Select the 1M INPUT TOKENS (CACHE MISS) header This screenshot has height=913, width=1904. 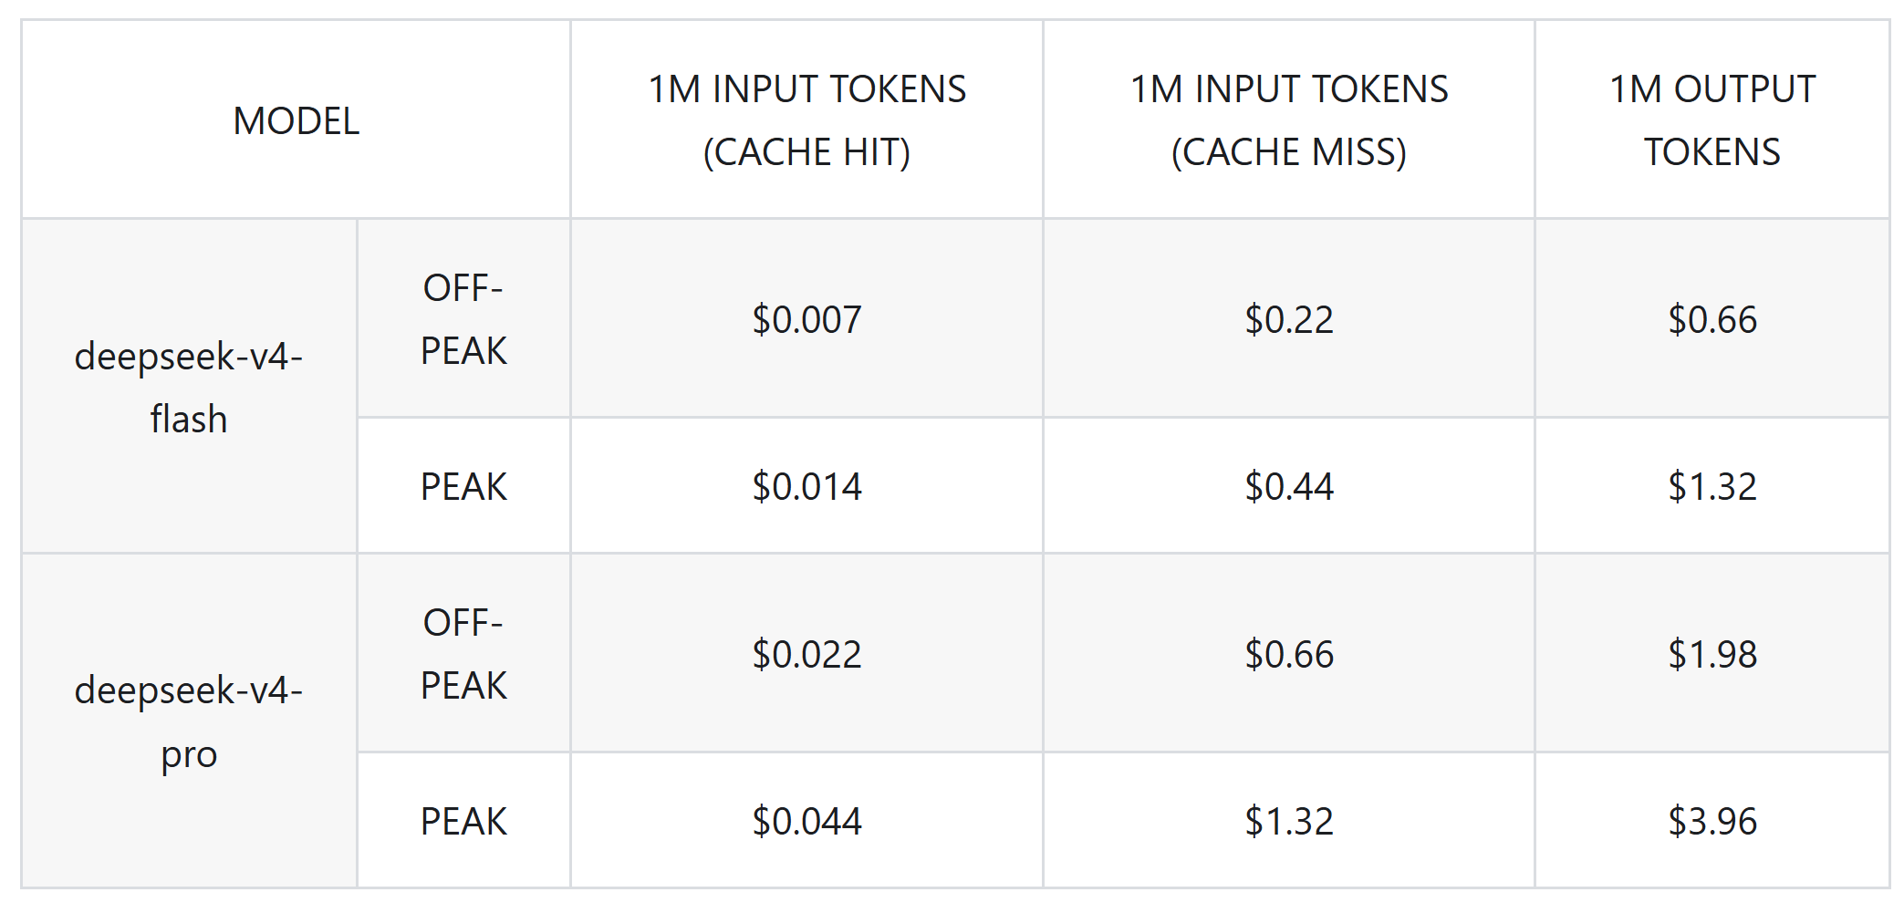1289,120
